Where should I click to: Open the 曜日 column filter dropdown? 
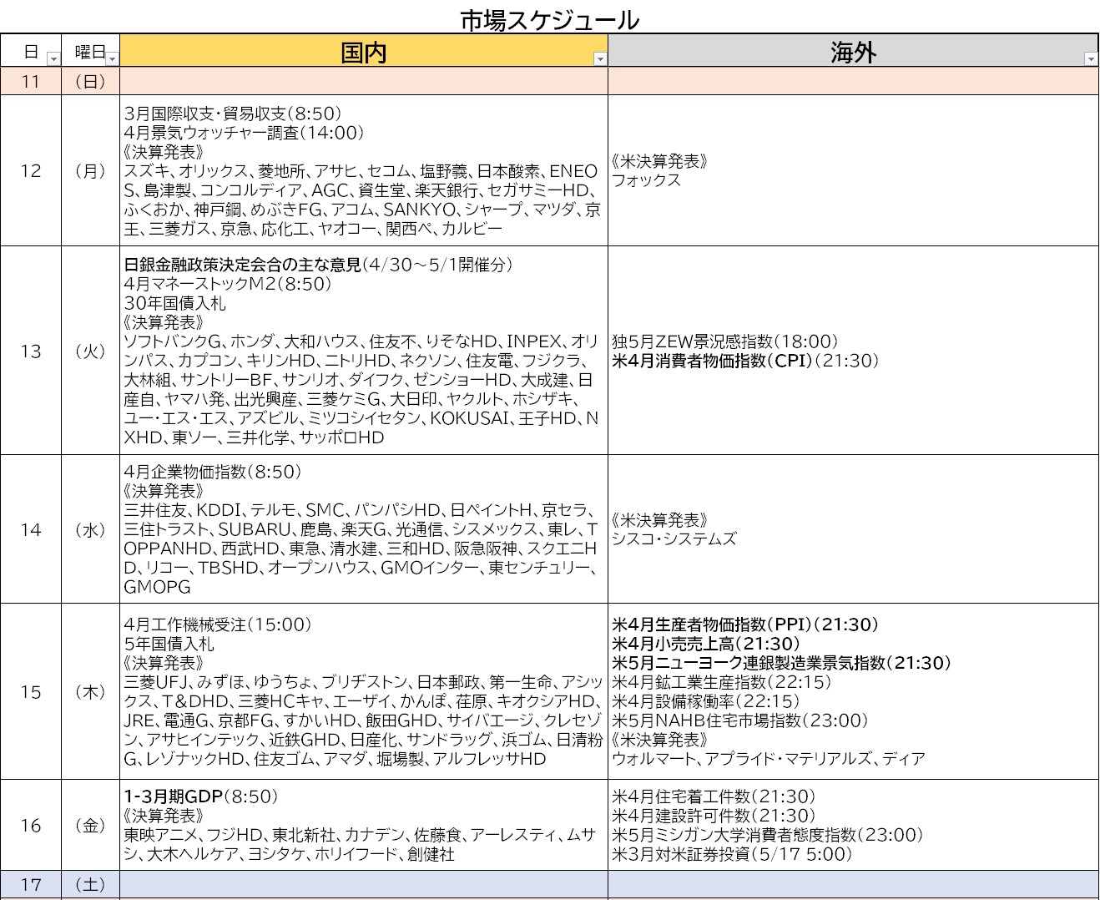113,58
